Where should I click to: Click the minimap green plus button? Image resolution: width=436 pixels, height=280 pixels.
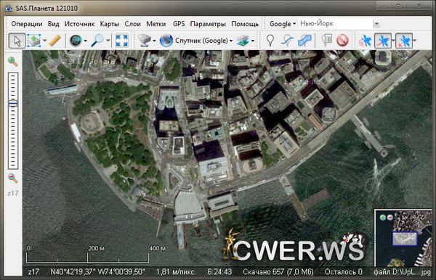383,218
